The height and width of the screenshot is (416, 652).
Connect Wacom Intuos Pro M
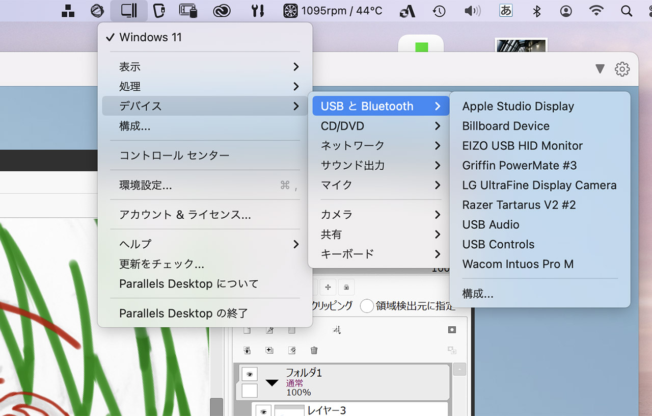click(x=540, y=264)
